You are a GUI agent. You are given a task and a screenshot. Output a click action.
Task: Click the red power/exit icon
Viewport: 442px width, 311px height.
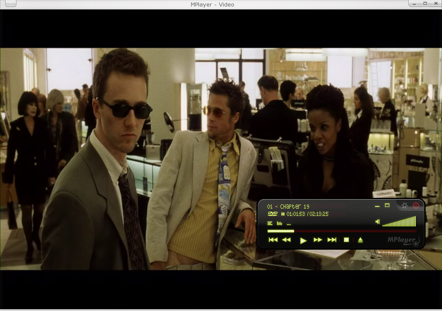click(416, 206)
